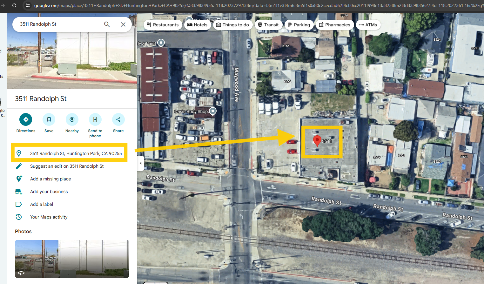484x284 pixels.
Task: Open Nearby search for this address
Action: (72, 120)
